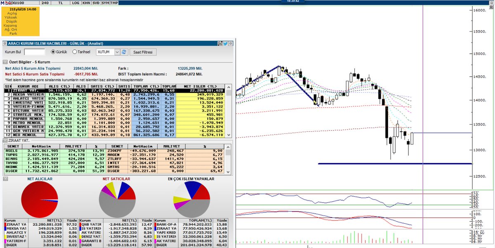Sort by ALIS (TL) column header

pos(60,86)
